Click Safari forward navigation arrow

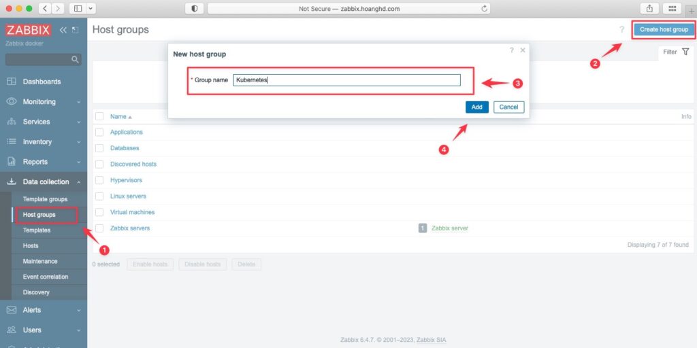pos(59,8)
